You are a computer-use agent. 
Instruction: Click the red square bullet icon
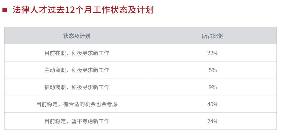click(5, 10)
